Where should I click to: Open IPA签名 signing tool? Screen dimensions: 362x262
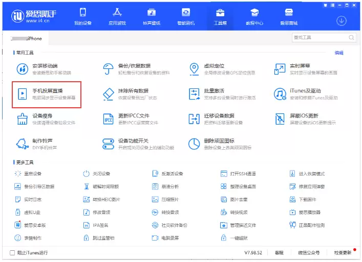96,225
